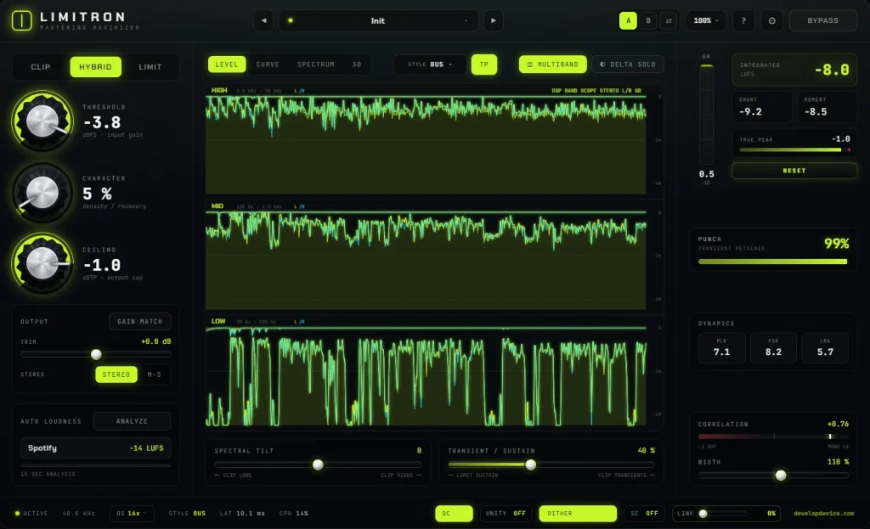Switch to HYBRID mode tab
Viewport: 870px width, 529px height.
click(x=95, y=66)
